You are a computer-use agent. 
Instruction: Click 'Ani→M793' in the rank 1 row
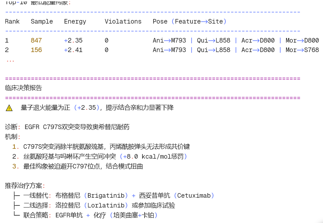[169, 40]
